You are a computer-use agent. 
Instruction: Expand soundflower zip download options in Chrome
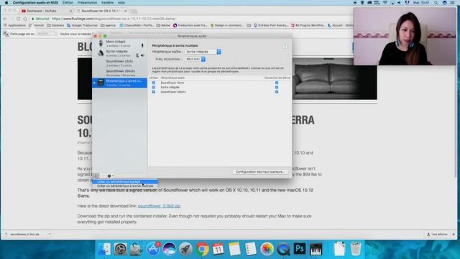(x=49, y=234)
